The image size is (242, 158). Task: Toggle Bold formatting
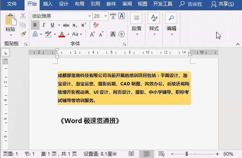pyautogui.click(x=35, y=25)
